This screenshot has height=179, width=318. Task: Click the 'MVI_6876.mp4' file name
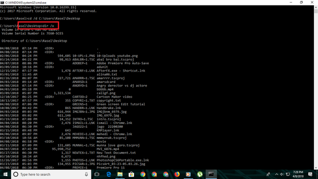[x=108, y=149]
